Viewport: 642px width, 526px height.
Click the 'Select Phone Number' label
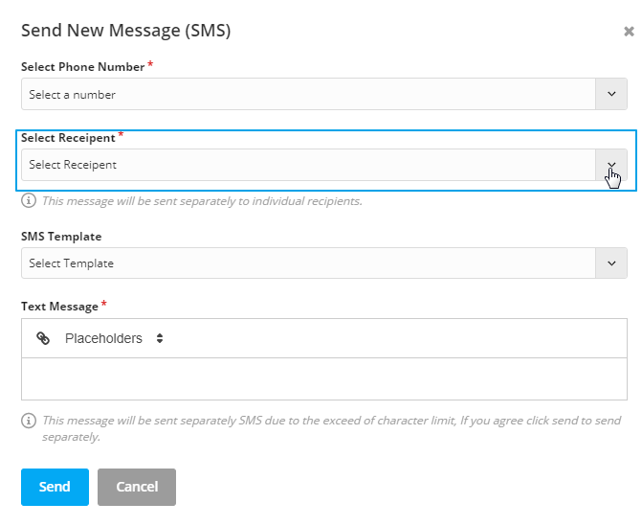(x=82, y=67)
